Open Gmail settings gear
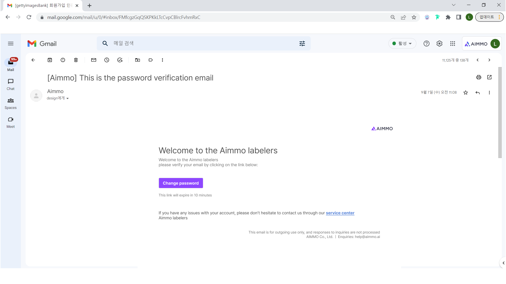The image size is (506, 284). pos(439,44)
